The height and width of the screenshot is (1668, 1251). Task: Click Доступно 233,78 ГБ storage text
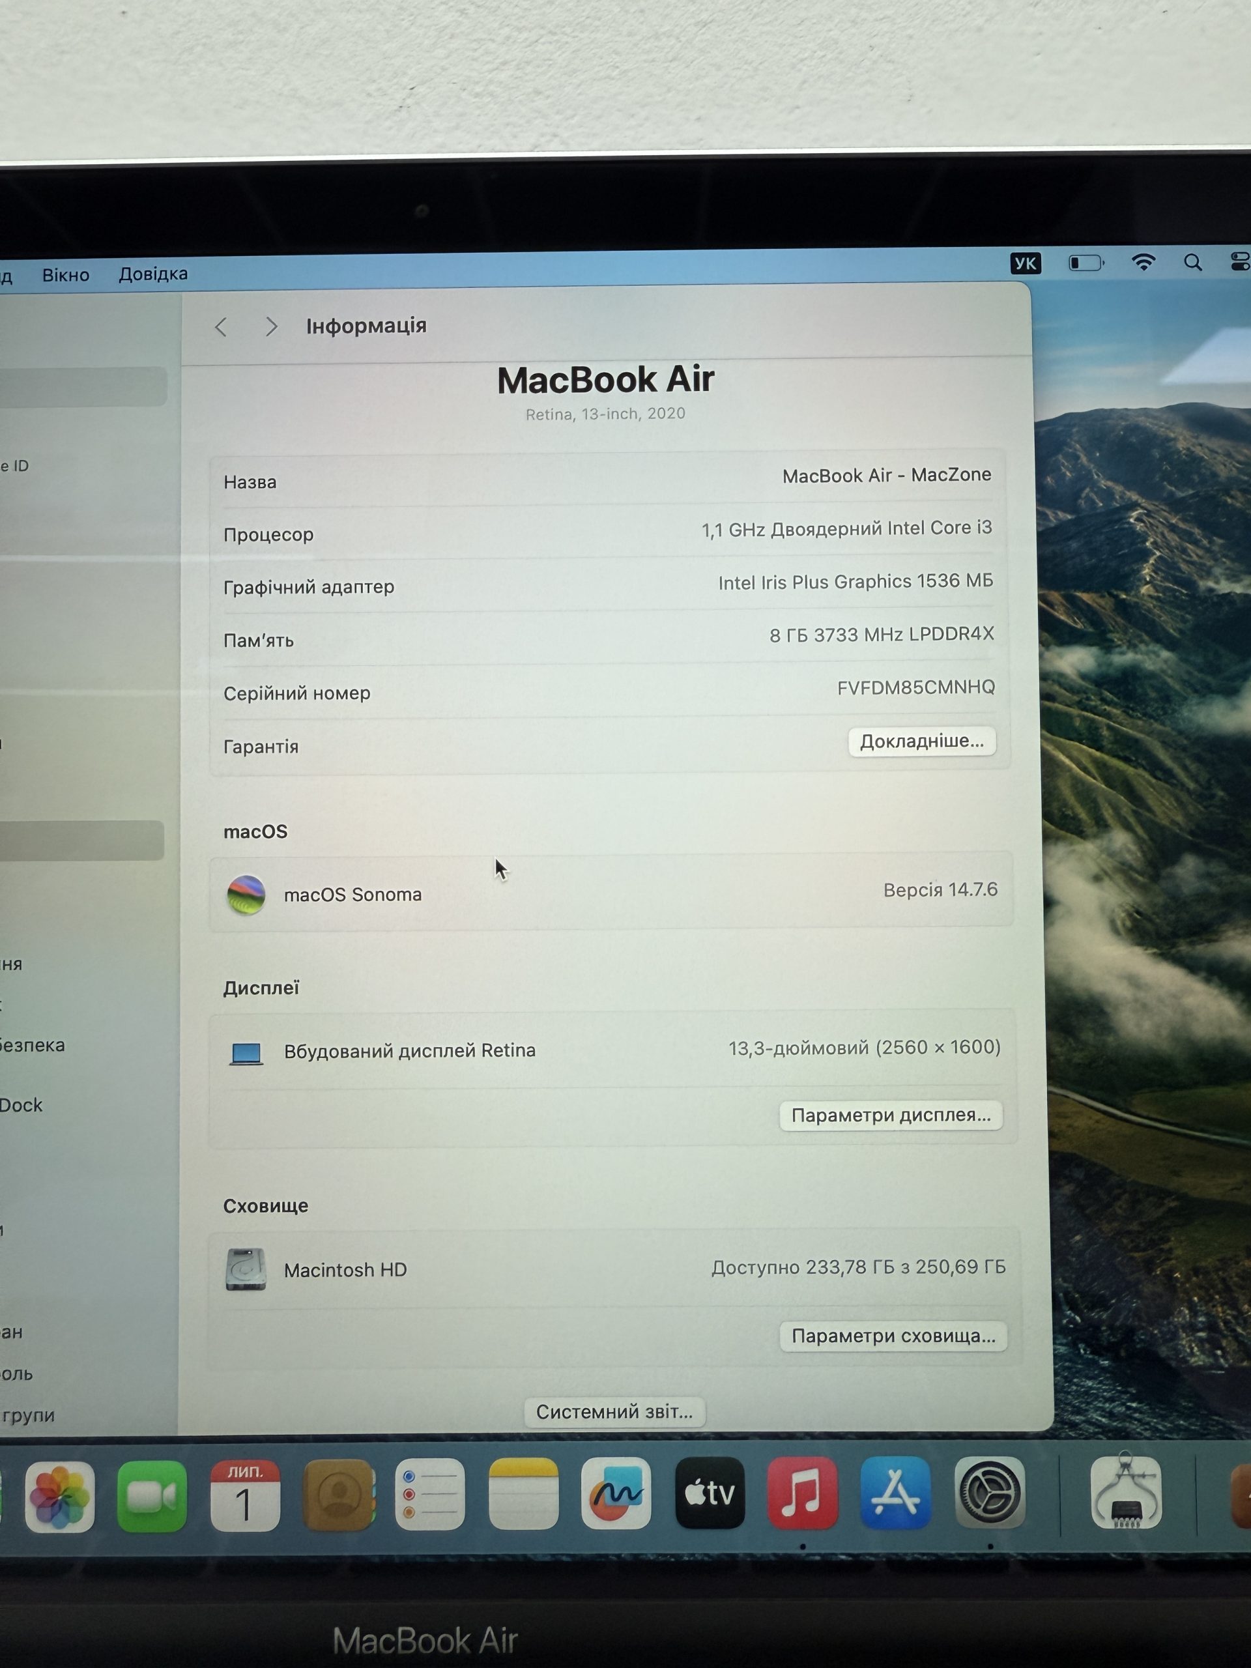pos(858,1267)
